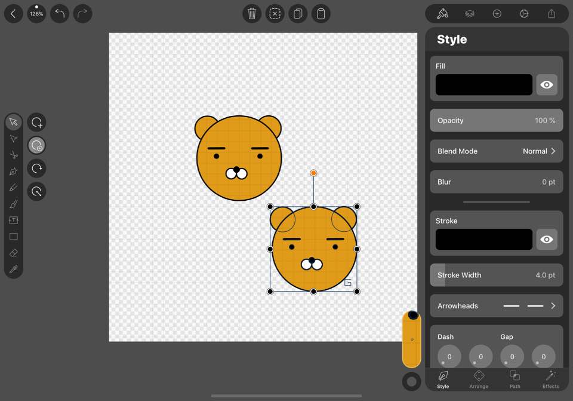
Task: Set the second Gap value knob
Action: 543,356
